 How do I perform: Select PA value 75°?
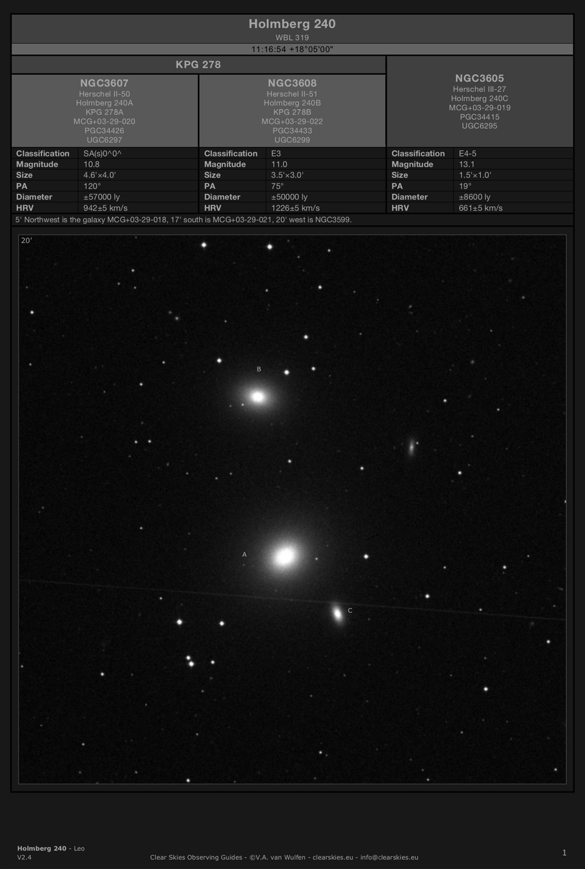click(278, 186)
